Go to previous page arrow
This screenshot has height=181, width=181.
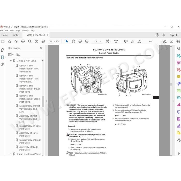click(x=36, y=41)
